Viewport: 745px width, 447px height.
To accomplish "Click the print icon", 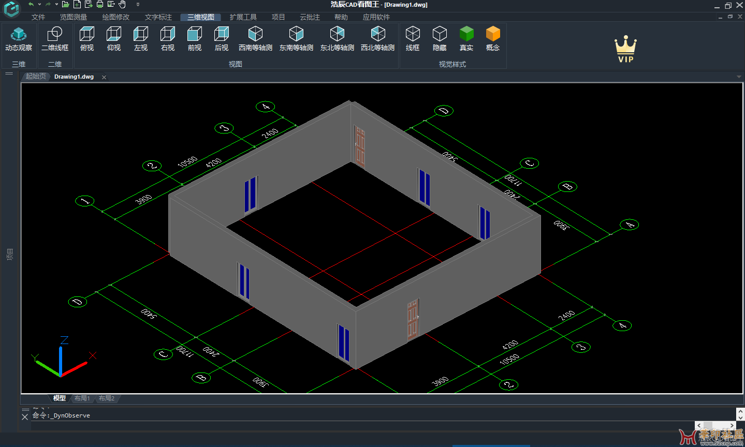I will coord(100,4).
